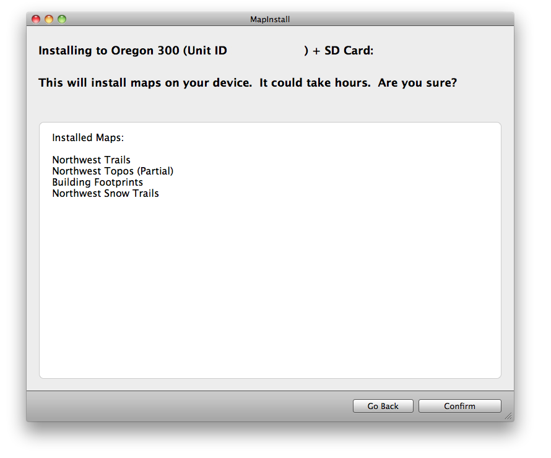Click the 'This will install maps' text

point(145,82)
